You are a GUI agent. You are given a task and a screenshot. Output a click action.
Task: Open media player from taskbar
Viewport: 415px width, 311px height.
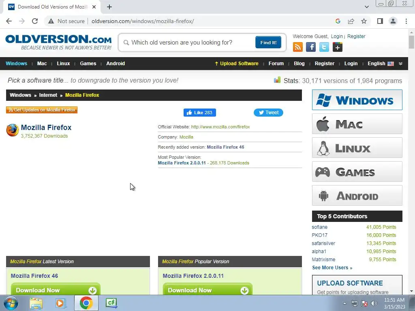tap(60, 303)
